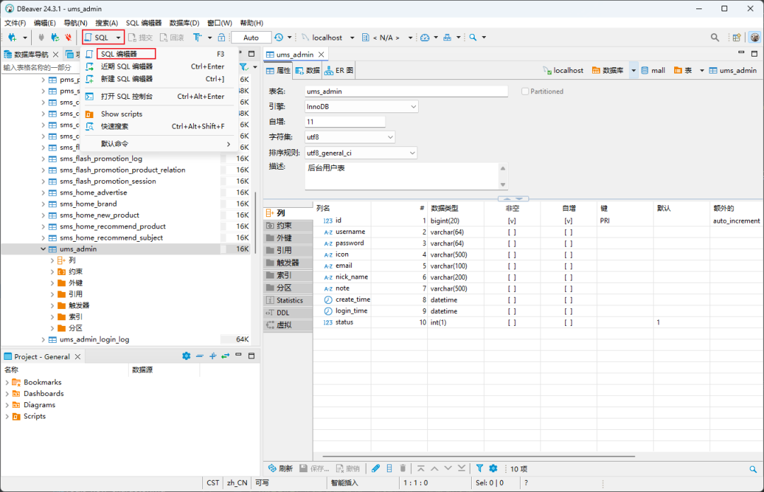Click the transaction log clock icon
This screenshot has height=492, width=764.
pyautogui.click(x=279, y=37)
